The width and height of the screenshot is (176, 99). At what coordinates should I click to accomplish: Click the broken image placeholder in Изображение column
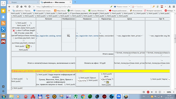[x=68, y=35]
